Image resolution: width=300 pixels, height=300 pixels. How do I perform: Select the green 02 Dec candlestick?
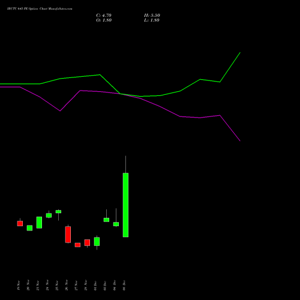(106, 220)
